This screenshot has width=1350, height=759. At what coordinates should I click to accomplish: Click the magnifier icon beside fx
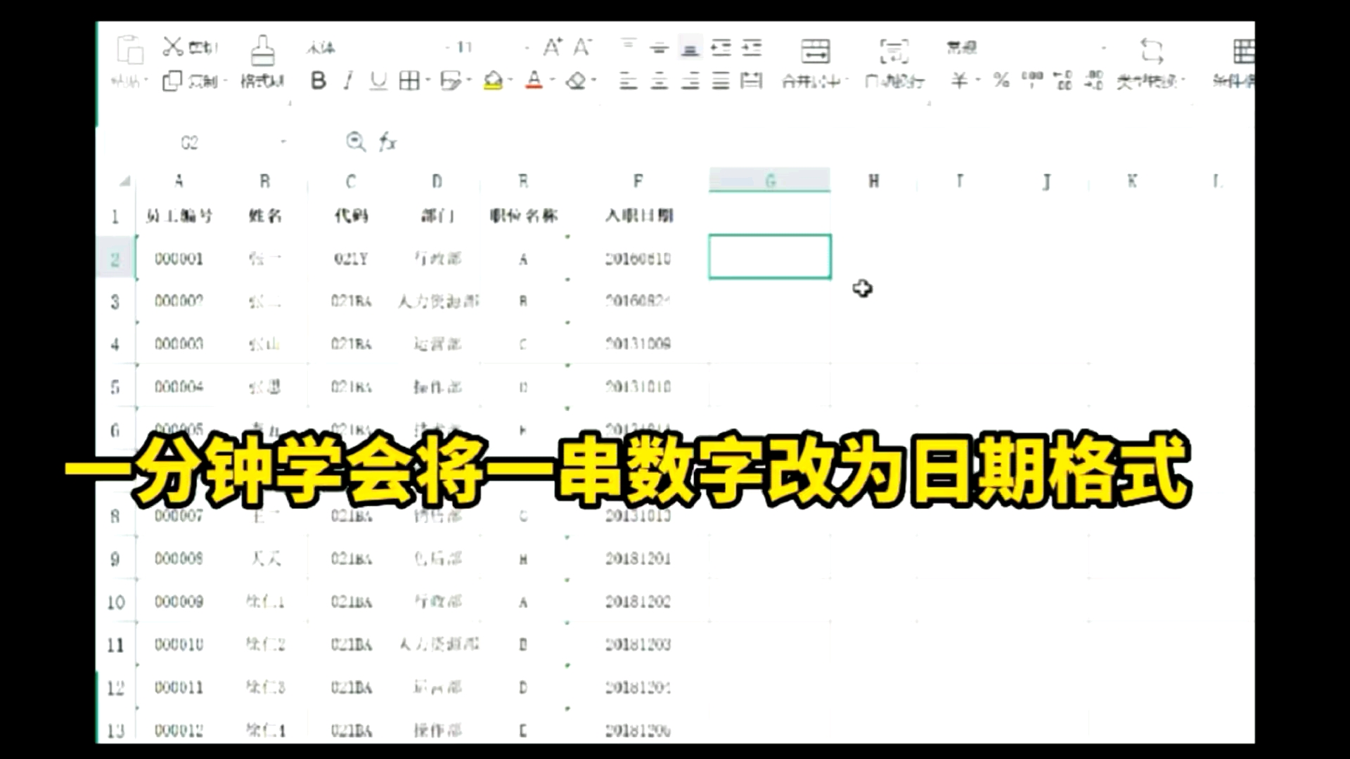pos(356,142)
